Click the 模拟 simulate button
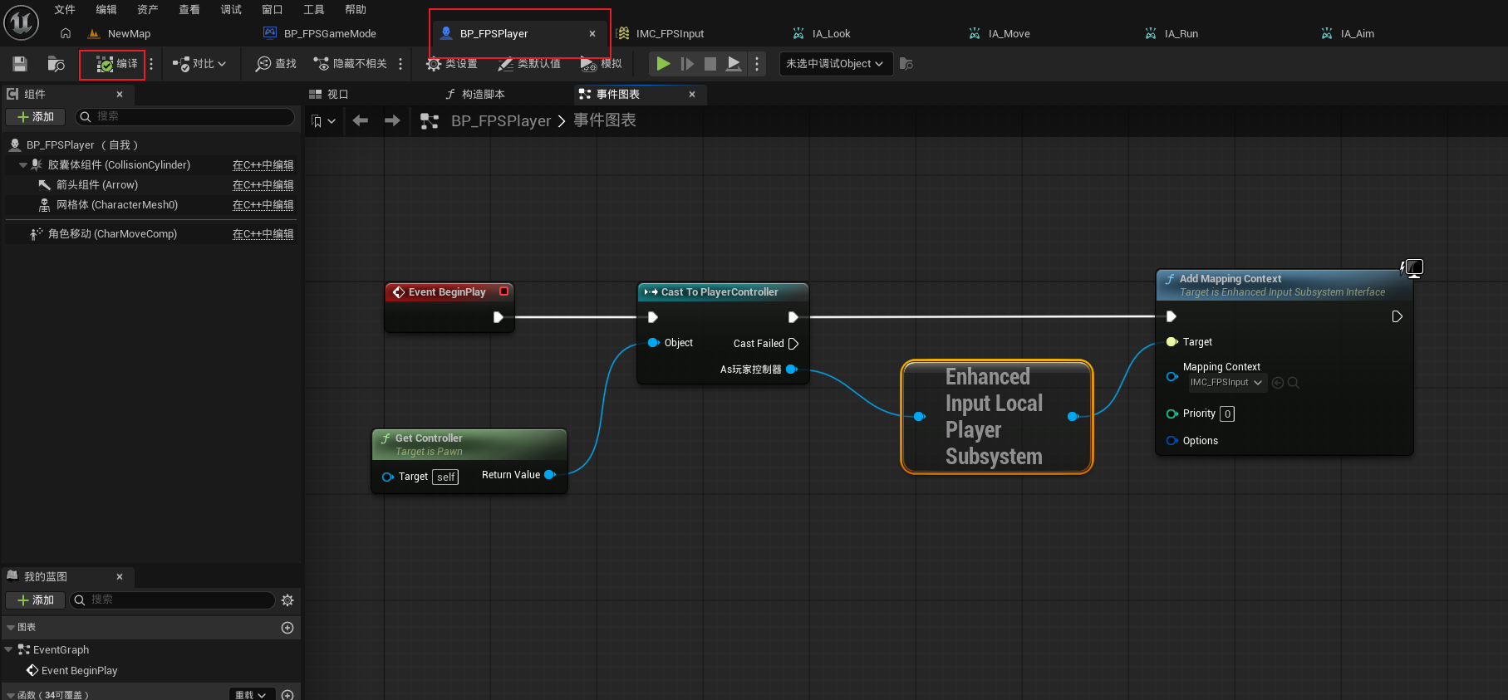This screenshot has height=700, width=1508. click(602, 64)
